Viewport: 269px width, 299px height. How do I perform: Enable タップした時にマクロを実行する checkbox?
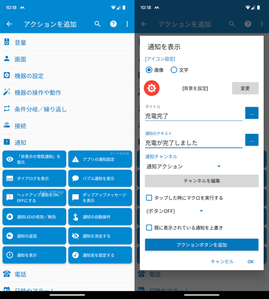point(149,198)
